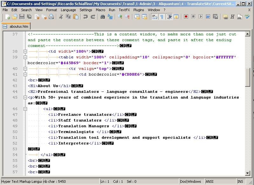The height and width of the screenshot is (185, 254).
Task: Open the View menu
Action: [39, 10]
